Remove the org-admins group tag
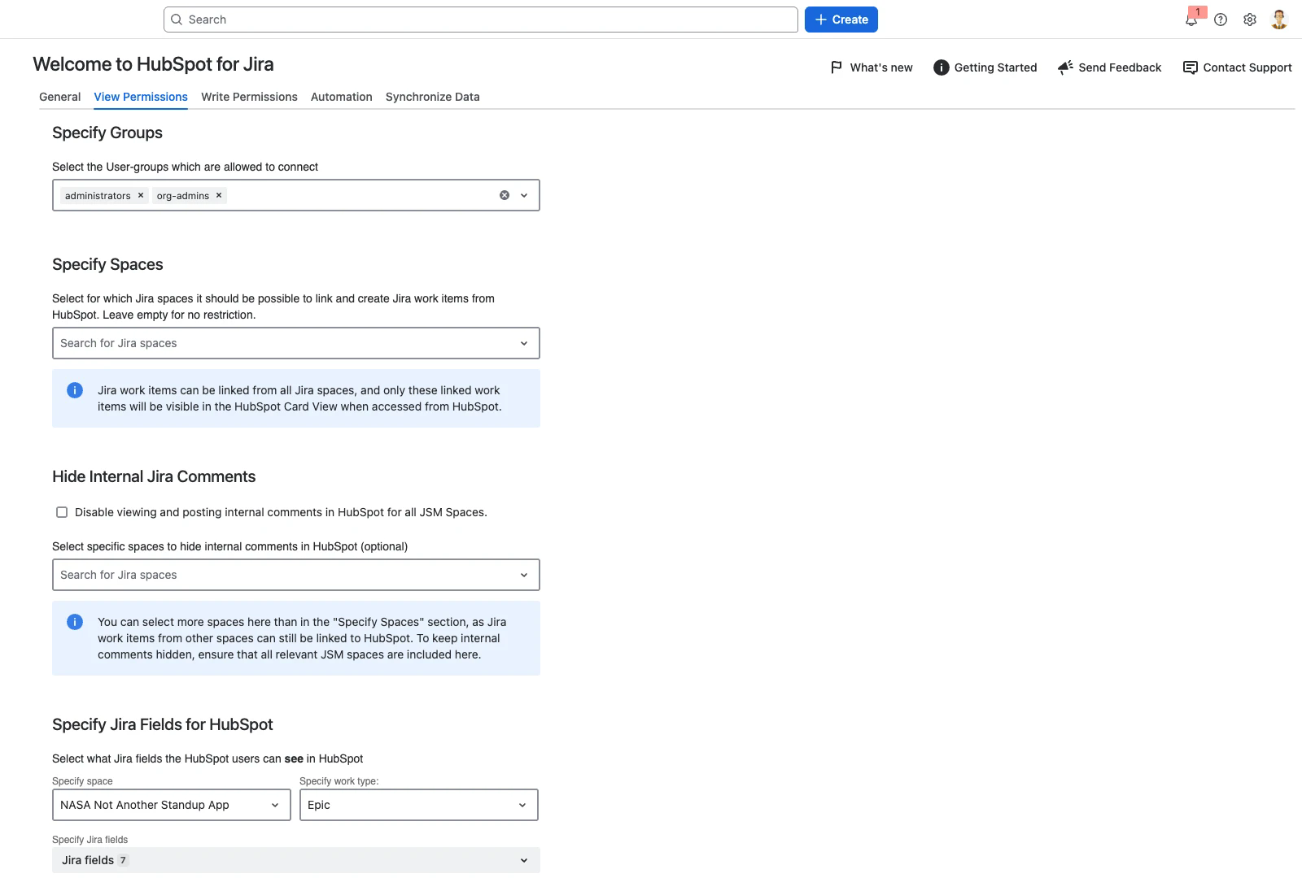 (219, 195)
